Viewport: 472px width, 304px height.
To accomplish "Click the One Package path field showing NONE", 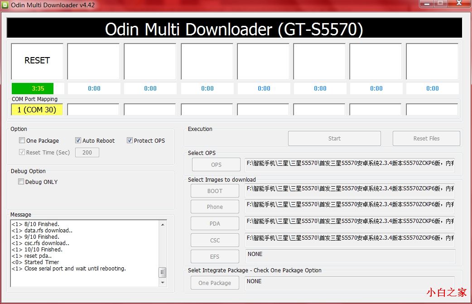I will (x=350, y=283).
